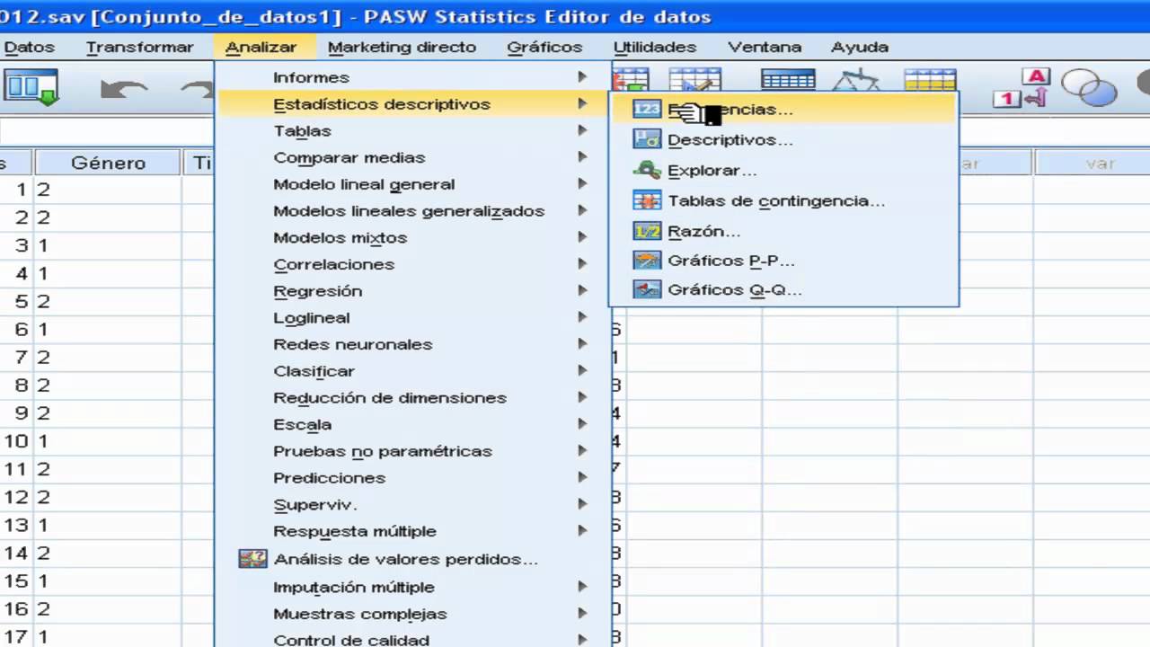Click the Explorar item icon
Screen dimensions: 1150x647
click(647, 170)
